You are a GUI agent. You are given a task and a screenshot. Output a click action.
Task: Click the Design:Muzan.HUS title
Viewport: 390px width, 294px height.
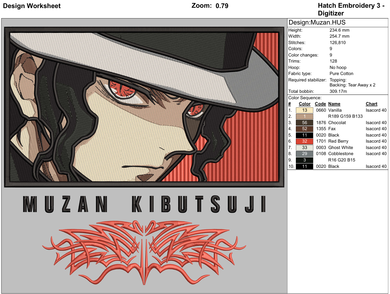(317, 23)
